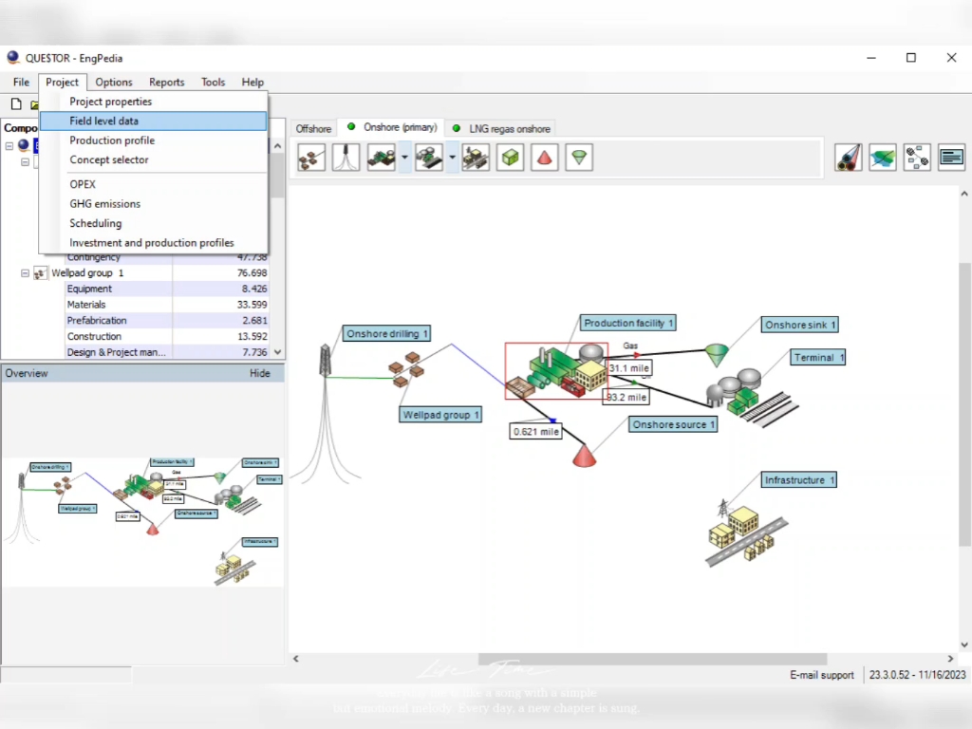The width and height of the screenshot is (972, 729).
Task: Hide the Overview panel
Action: [x=260, y=373]
